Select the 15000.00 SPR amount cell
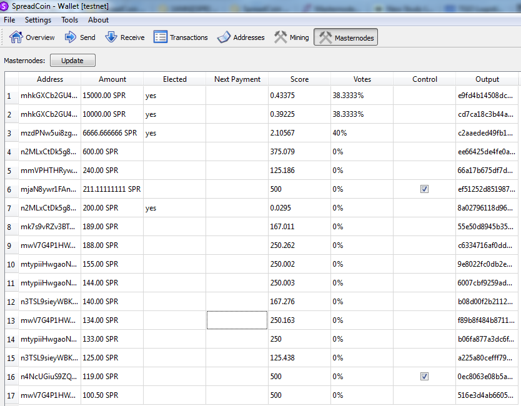The width and height of the screenshot is (521, 406). tap(112, 96)
